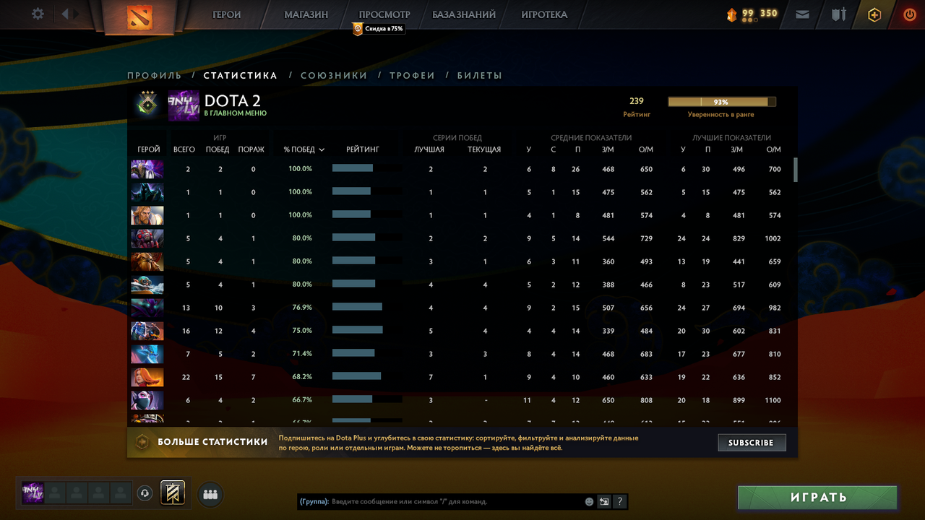Click the БОЛЬШЕ СТАТИСТИКИ heading

212,441
